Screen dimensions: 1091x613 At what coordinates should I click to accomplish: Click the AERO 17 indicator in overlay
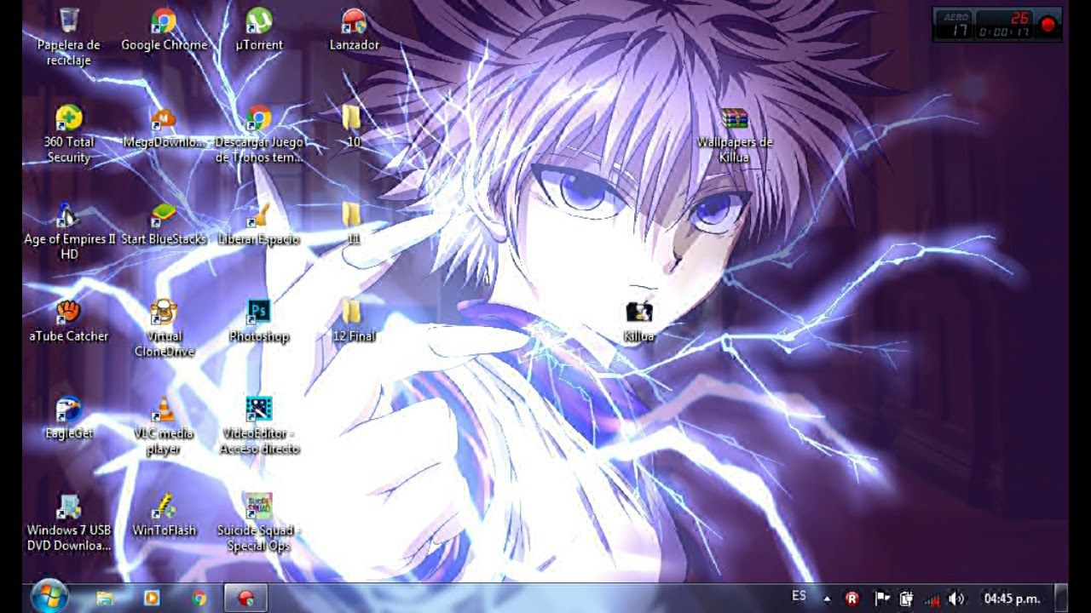pyautogui.click(x=955, y=25)
